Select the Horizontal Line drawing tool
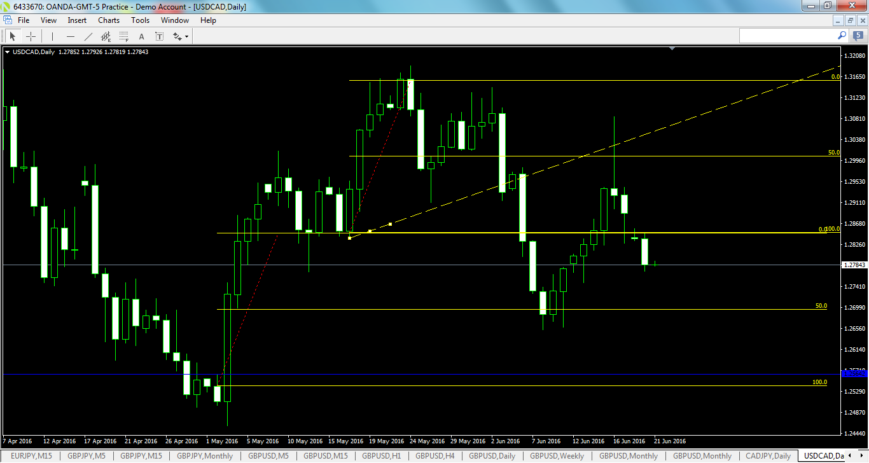This screenshot has width=869, height=463. click(x=71, y=36)
